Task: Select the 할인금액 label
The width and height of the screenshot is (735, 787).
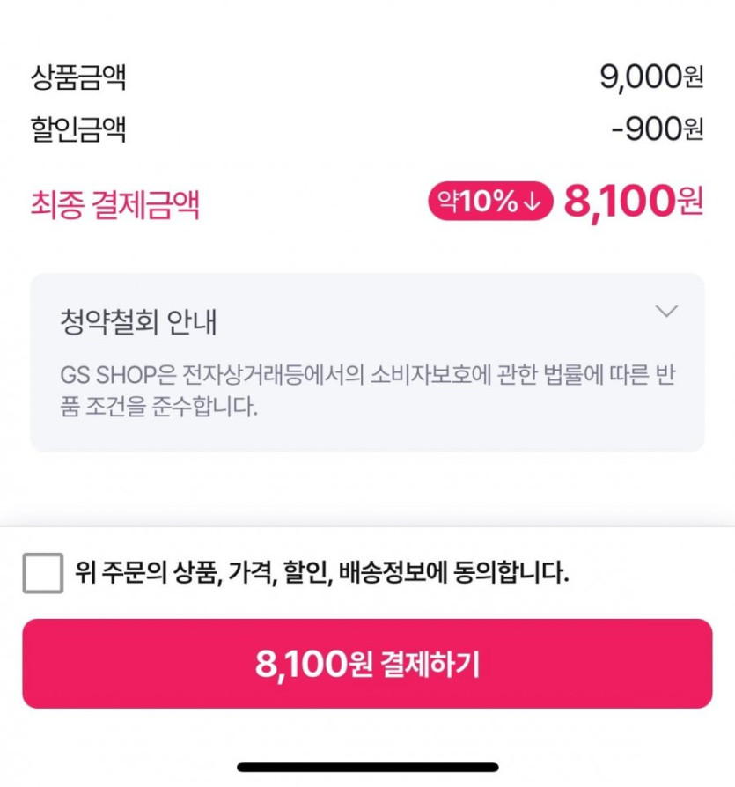Action: coord(78,129)
